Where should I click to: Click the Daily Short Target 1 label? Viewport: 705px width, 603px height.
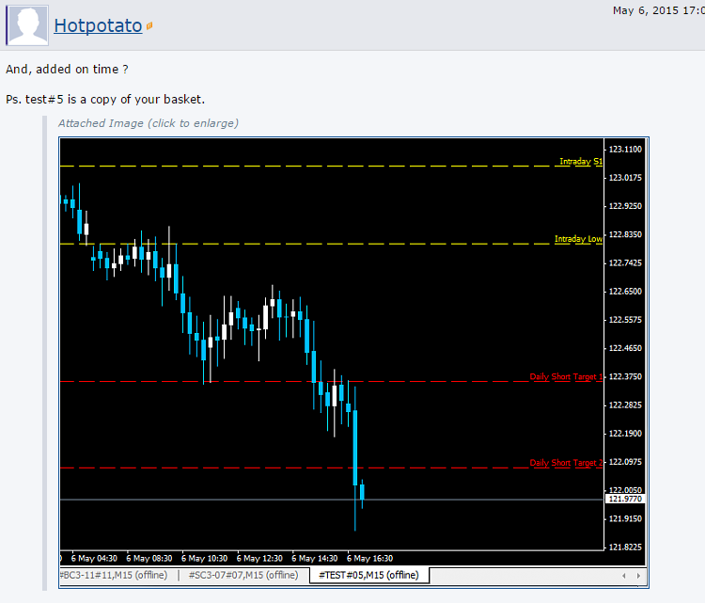[x=566, y=376]
